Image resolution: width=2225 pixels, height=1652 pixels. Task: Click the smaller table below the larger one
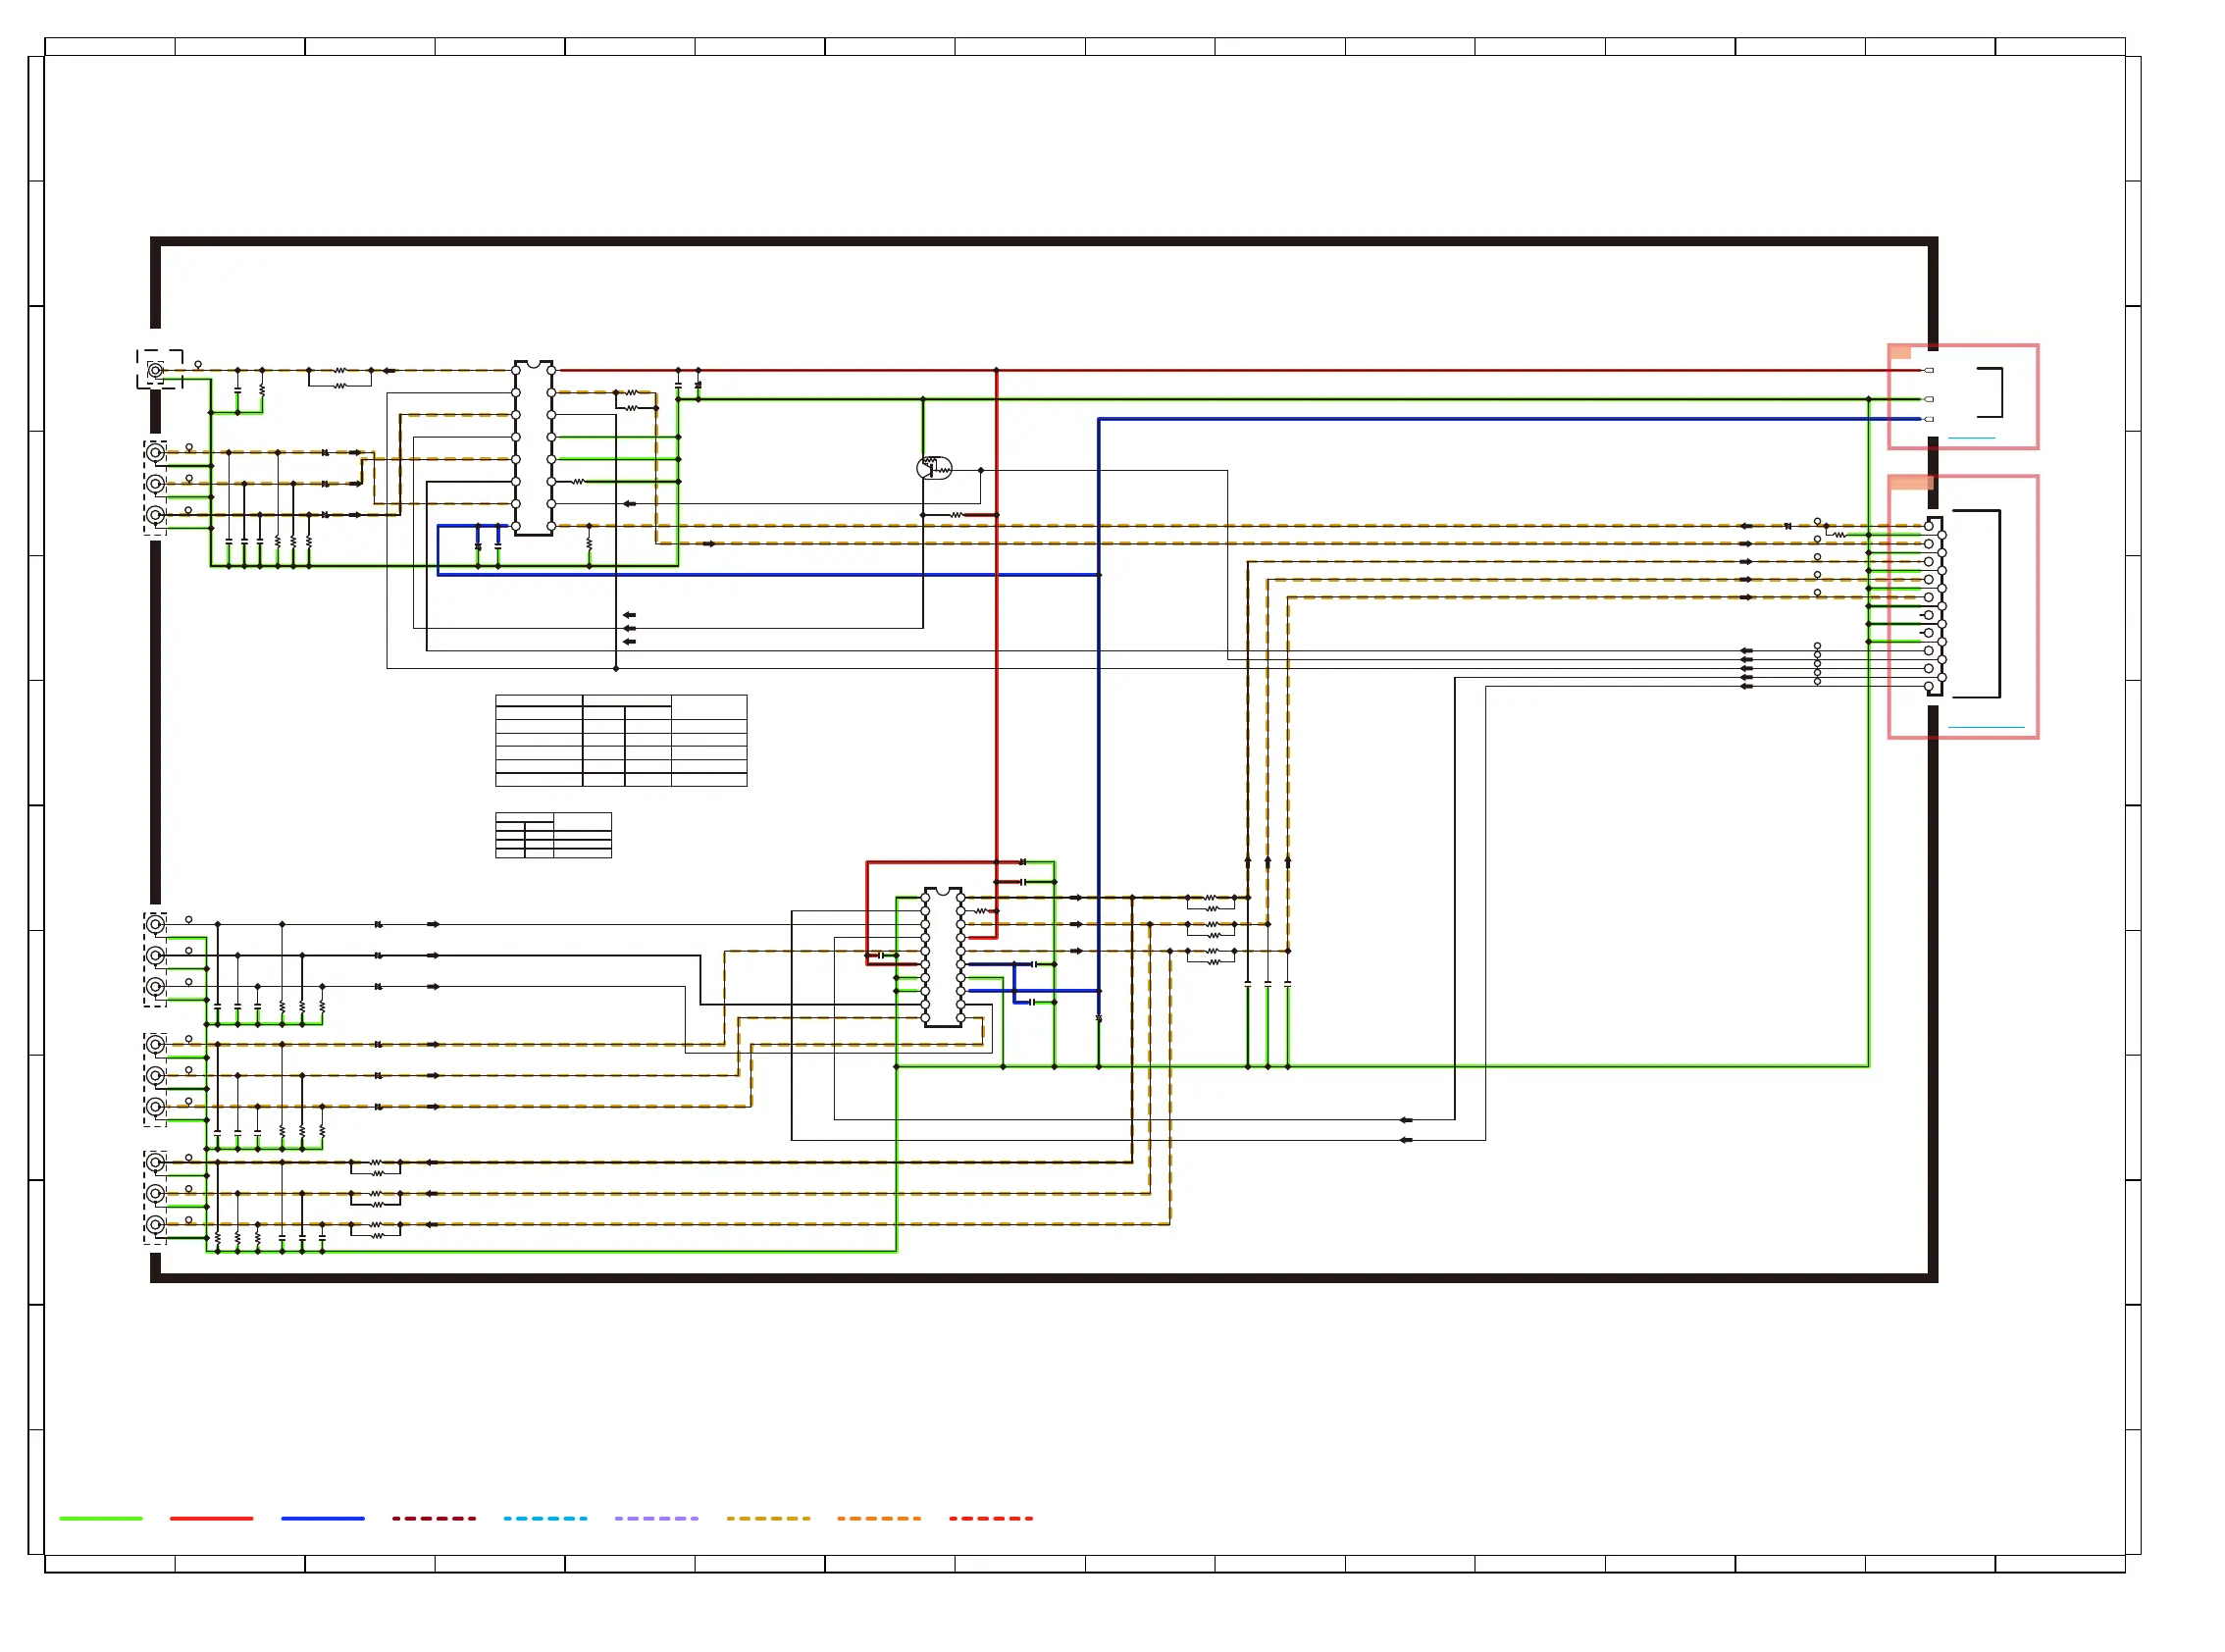(x=553, y=835)
